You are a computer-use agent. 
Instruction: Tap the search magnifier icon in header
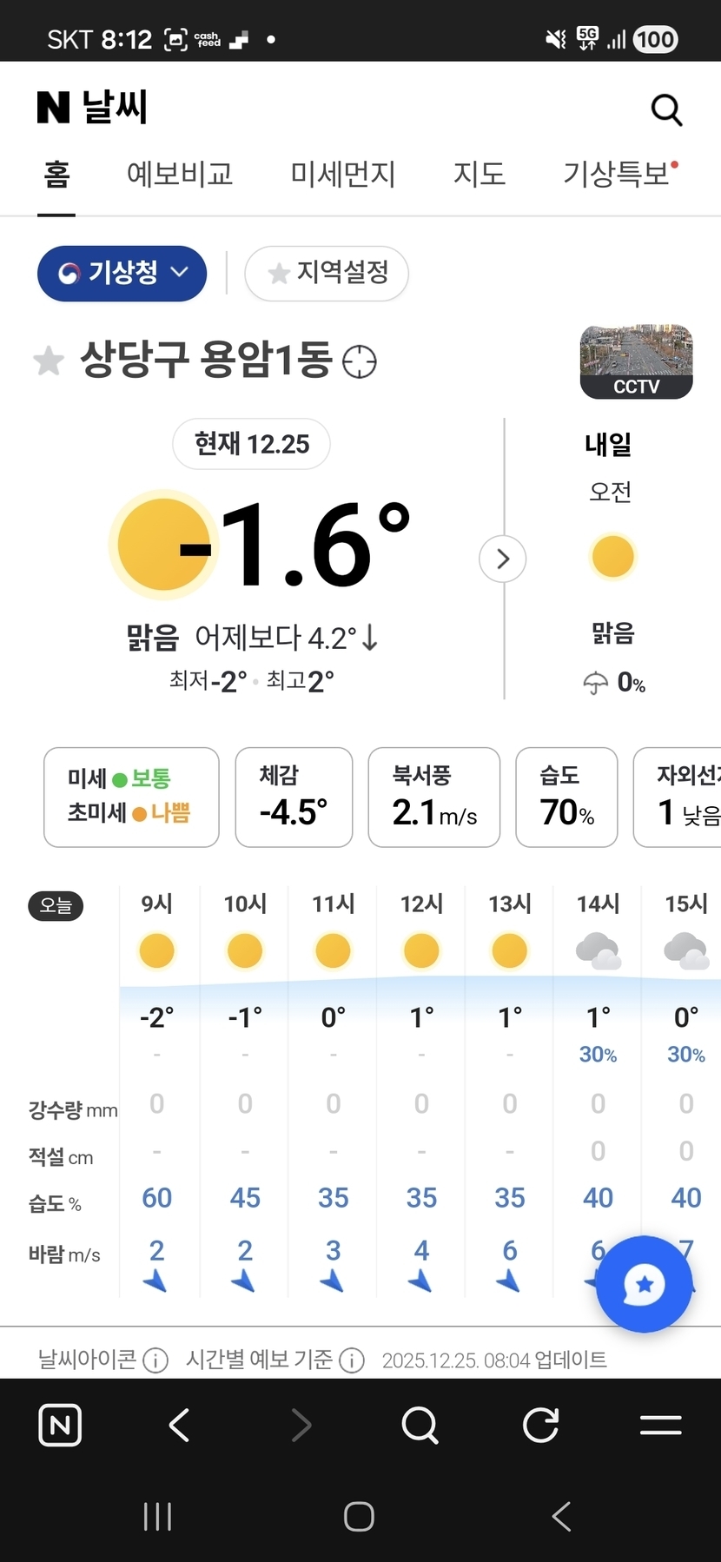(666, 110)
